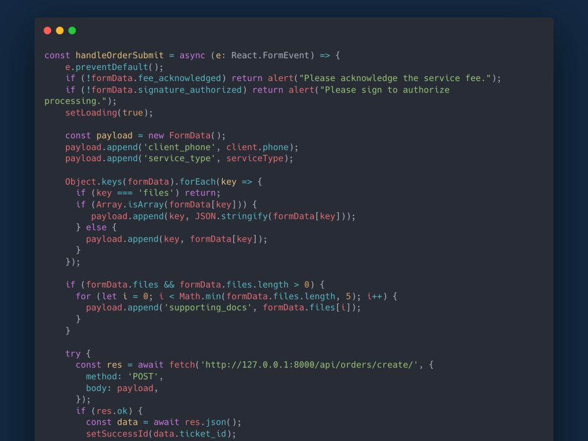Click the function name 'handleOrderSubmit'
Image resolution: width=588 pixels, height=441 pixels.
119,55
